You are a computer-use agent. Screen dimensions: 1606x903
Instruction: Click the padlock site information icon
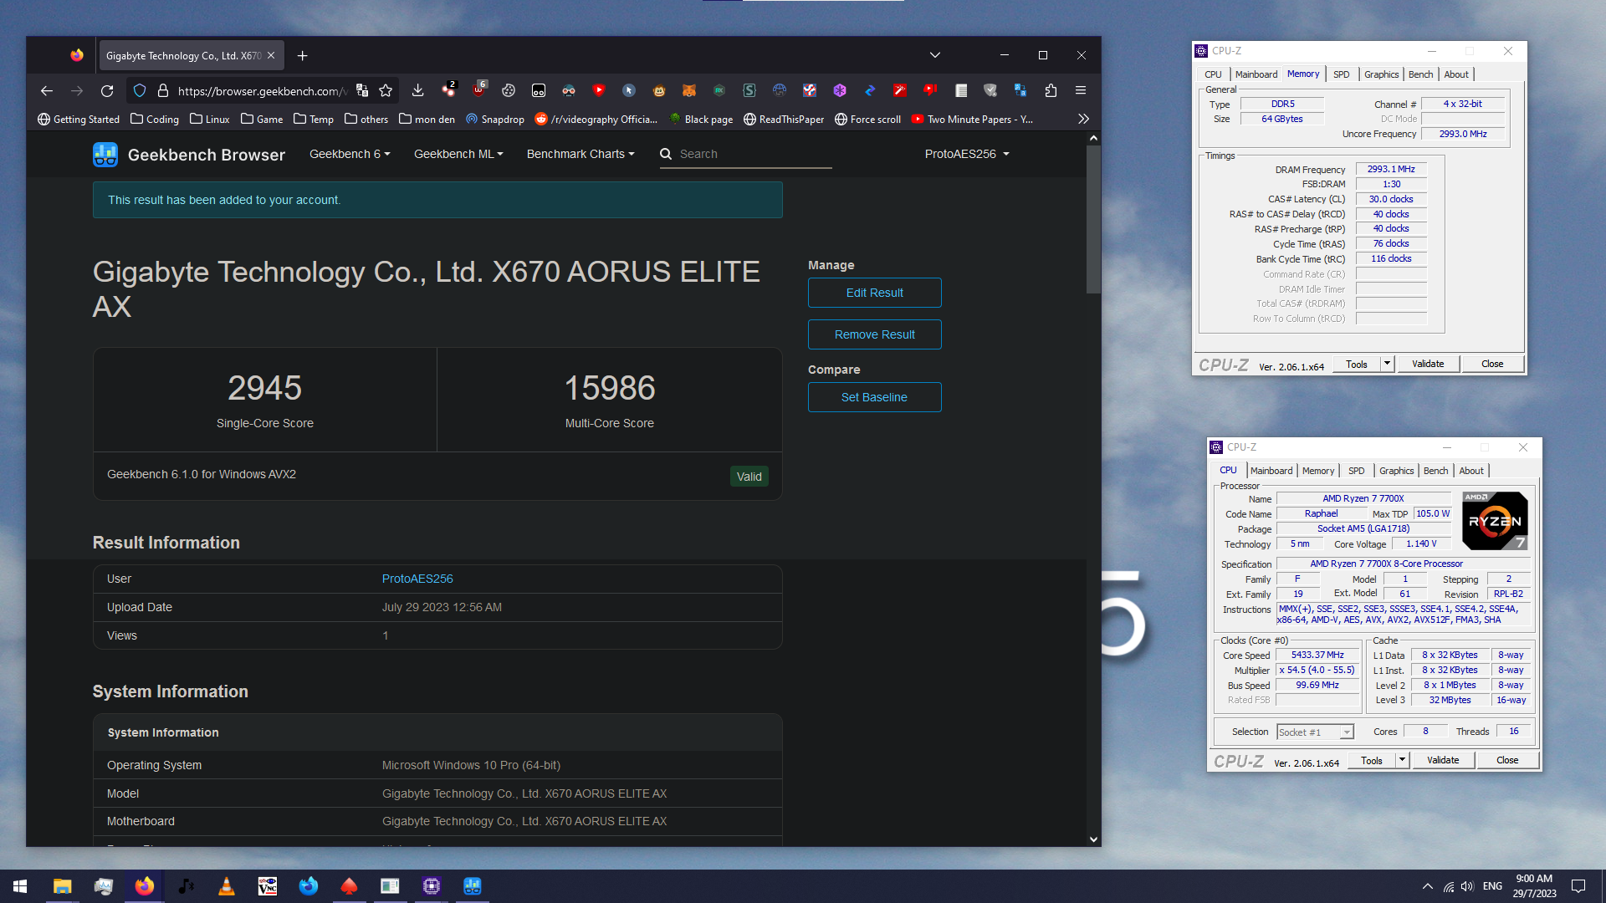click(x=163, y=91)
